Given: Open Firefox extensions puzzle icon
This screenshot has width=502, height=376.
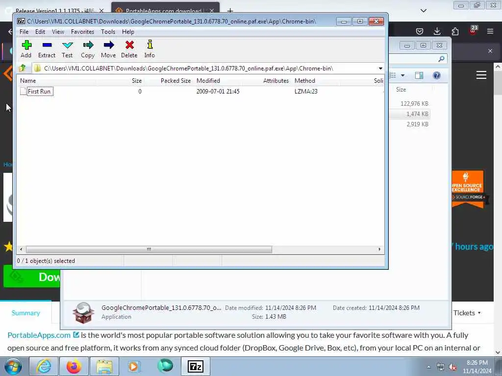Looking at the screenshot, I should pos(455,31).
